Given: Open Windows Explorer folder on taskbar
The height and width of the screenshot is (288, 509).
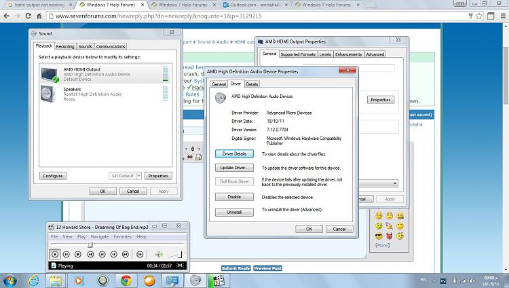Looking at the screenshot, I should coord(56,281).
